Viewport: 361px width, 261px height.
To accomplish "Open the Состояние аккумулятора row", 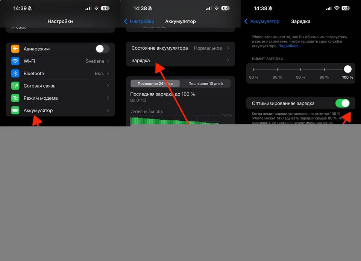I will [x=180, y=48].
